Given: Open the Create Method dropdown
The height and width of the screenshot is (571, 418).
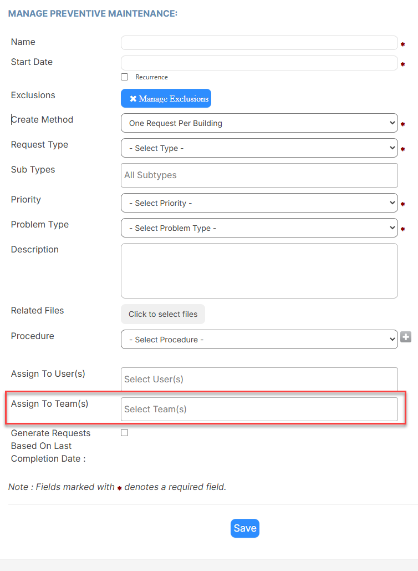Looking at the screenshot, I should [x=259, y=123].
